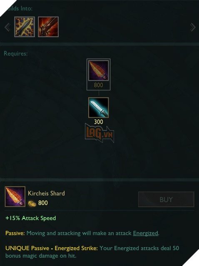Click the gold coins icon near price
199x266 pixels.
(32, 203)
